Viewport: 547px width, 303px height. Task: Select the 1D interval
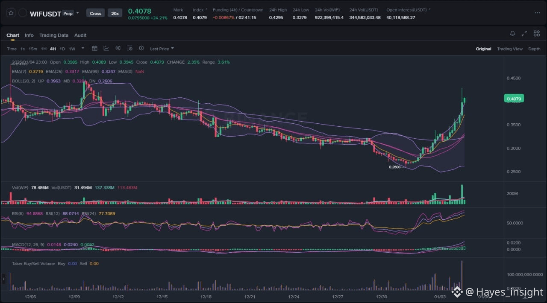[x=62, y=49]
